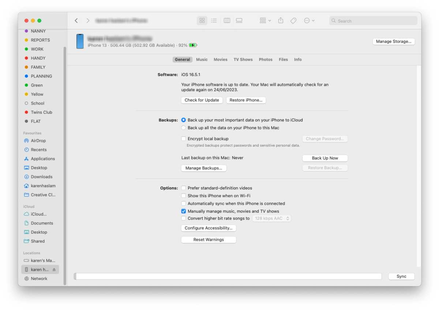This screenshot has width=439, height=310.
Task: Click Check for Update
Action: click(202, 100)
